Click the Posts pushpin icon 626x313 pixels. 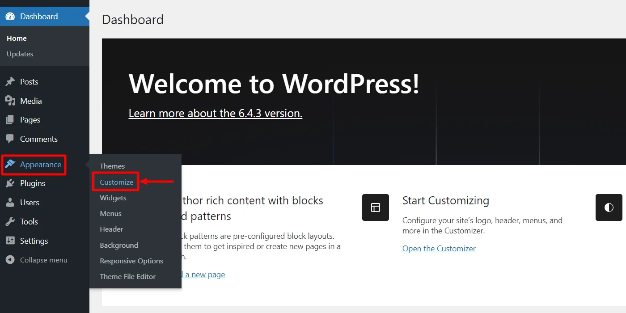pos(10,82)
